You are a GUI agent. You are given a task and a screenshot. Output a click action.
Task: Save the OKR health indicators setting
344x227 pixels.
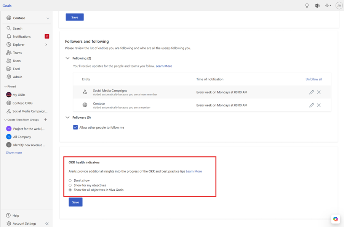(75, 202)
